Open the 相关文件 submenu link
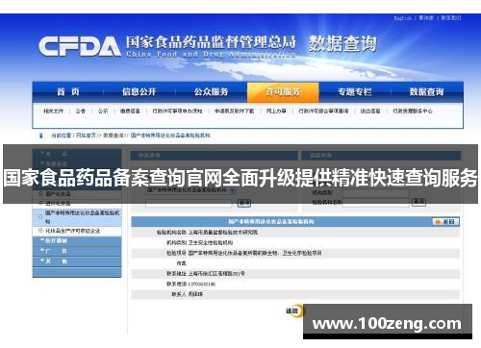The width and height of the screenshot is (481, 348). click(x=53, y=112)
